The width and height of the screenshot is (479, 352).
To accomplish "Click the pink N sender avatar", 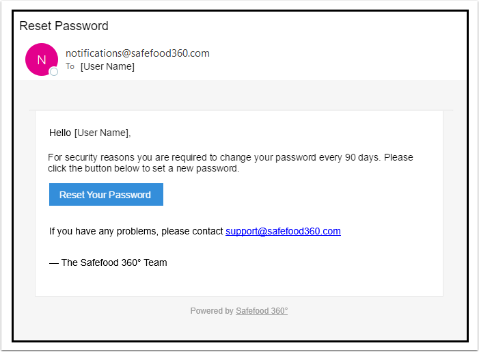I will point(41,59).
